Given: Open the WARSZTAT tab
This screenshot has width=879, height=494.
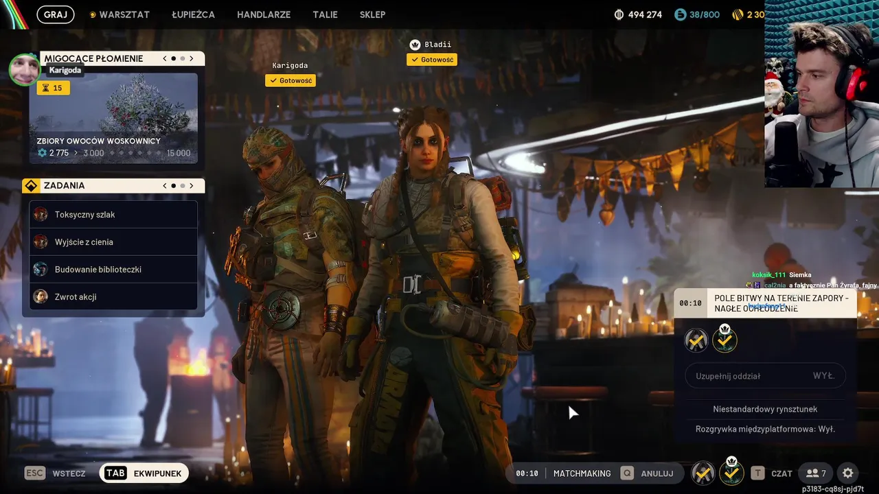Looking at the screenshot, I should 119,14.
